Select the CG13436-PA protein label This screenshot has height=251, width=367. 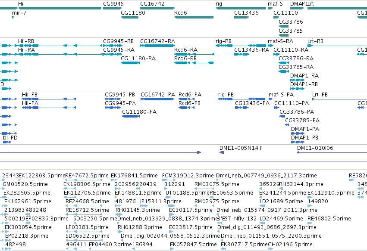coord(252,103)
